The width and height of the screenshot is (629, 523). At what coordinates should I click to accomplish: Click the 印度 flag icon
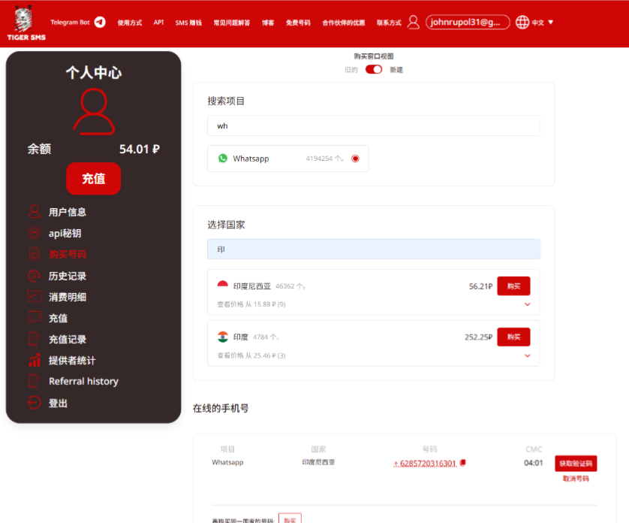(x=223, y=337)
